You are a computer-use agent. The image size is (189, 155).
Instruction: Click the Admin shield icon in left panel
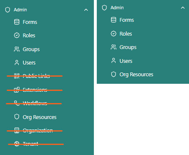click(8, 10)
